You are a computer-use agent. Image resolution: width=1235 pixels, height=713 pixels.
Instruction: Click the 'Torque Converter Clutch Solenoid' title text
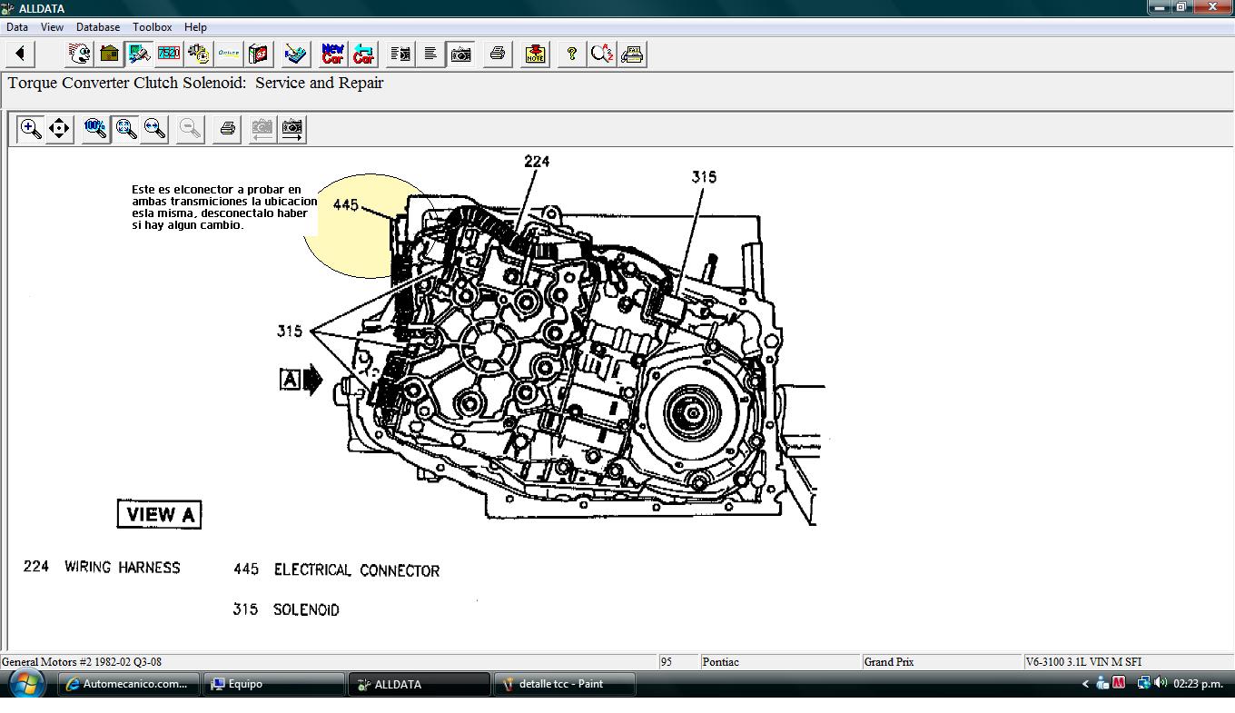point(127,83)
